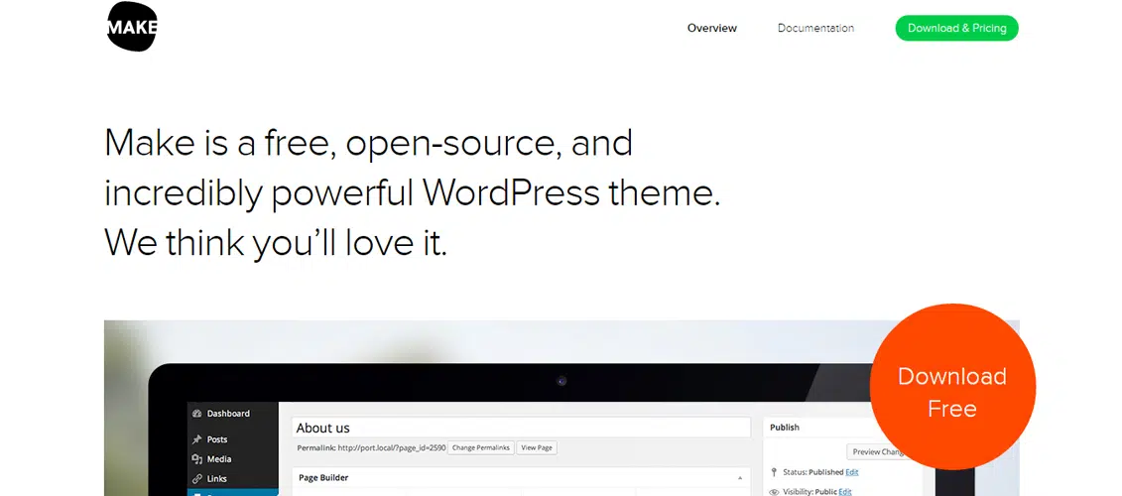This screenshot has width=1122, height=496.
Task: Collapse the Page Builder panel arrow
Action: pos(740,478)
